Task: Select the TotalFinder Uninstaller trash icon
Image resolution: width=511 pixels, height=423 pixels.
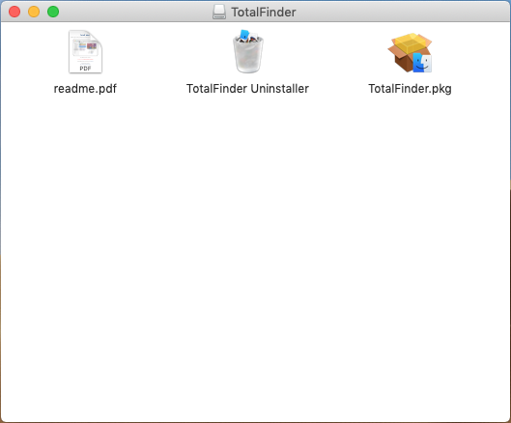Action: (248, 51)
